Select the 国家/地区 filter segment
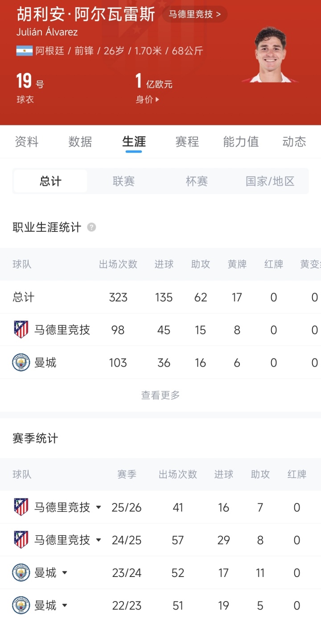Screen dimensions: 321x618 (x=270, y=181)
